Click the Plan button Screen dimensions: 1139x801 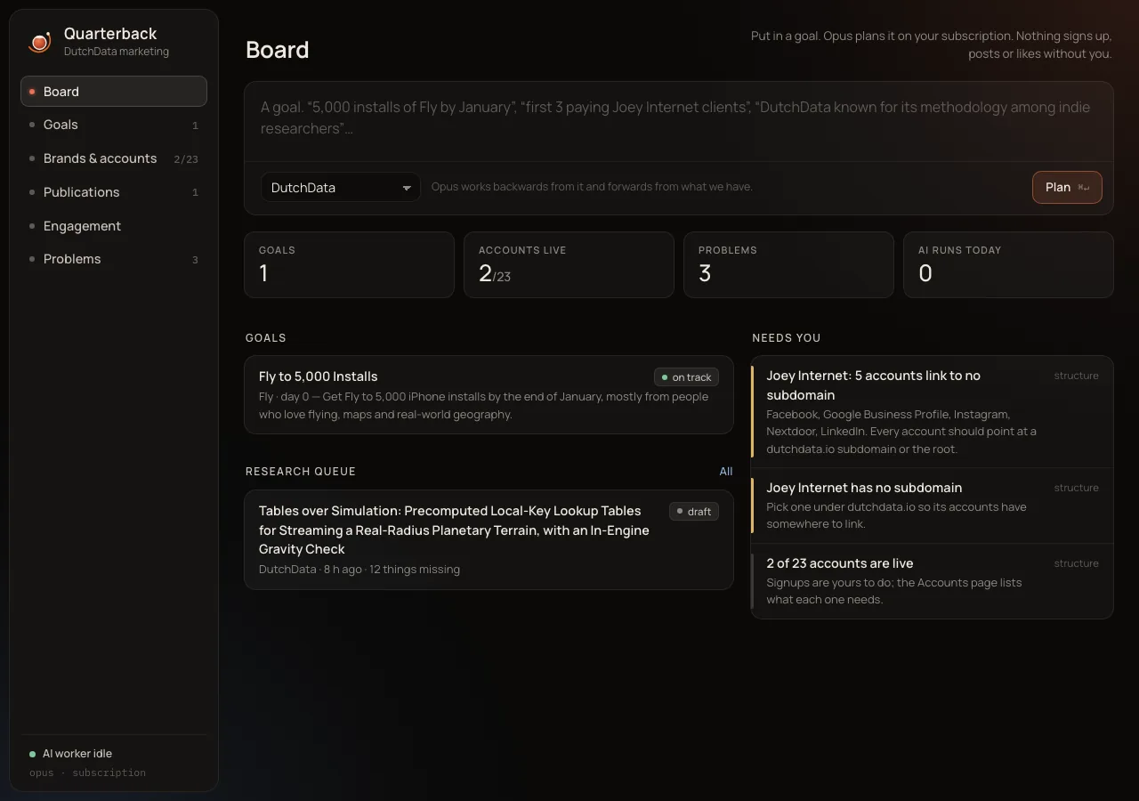click(1067, 187)
